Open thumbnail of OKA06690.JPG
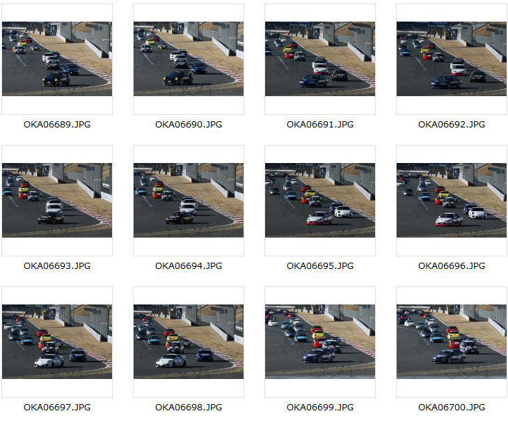508x425 pixels. pyautogui.click(x=189, y=59)
